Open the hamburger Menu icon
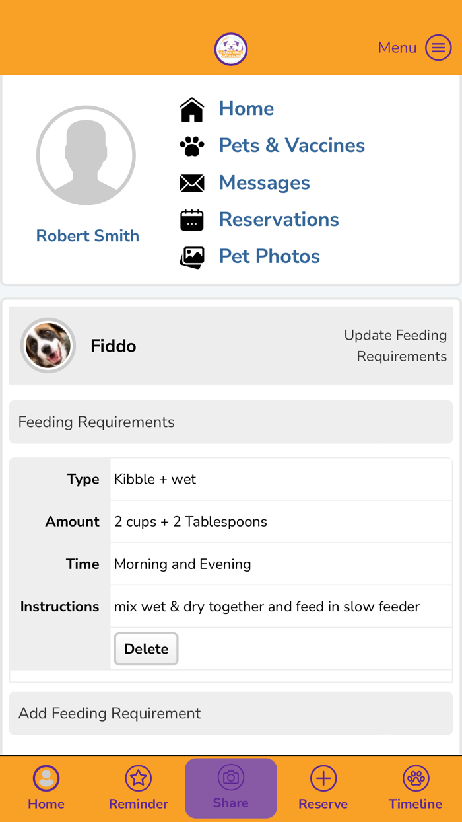462x822 pixels. (x=438, y=48)
